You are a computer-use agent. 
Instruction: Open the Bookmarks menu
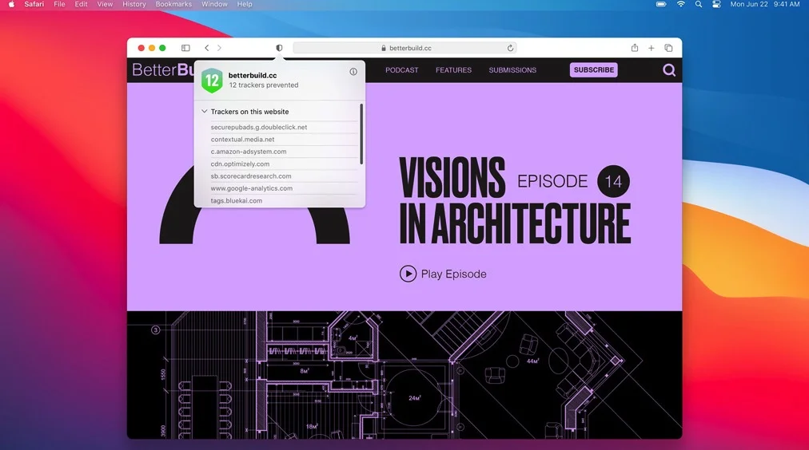(x=173, y=5)
